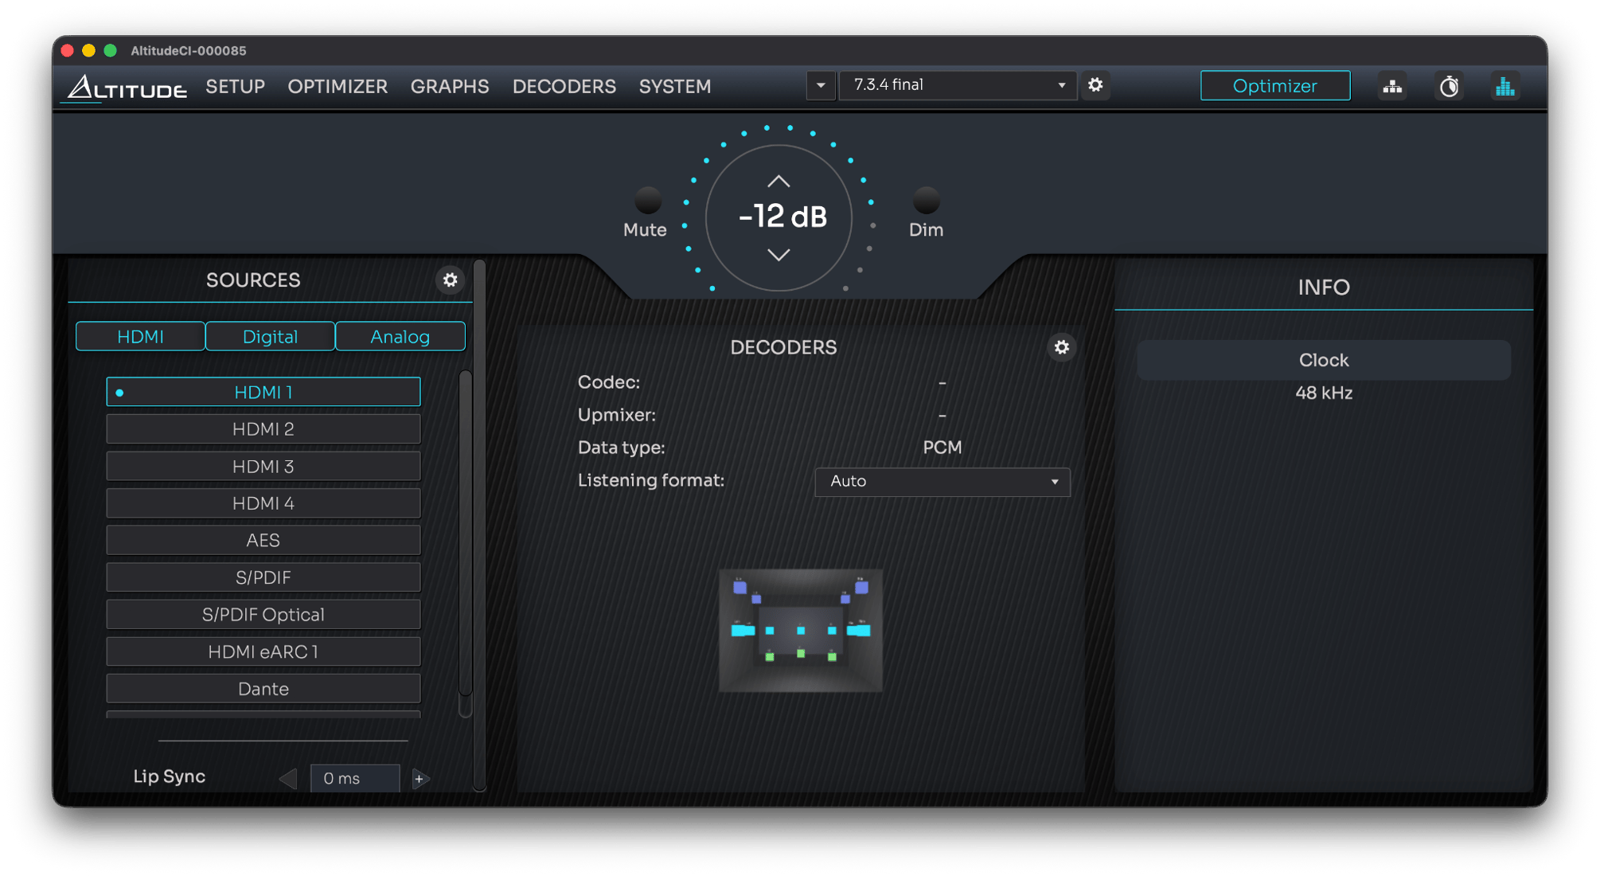The image size is (1600, 876).
Task: Lower volume with the down chevron
Action: 779,255
